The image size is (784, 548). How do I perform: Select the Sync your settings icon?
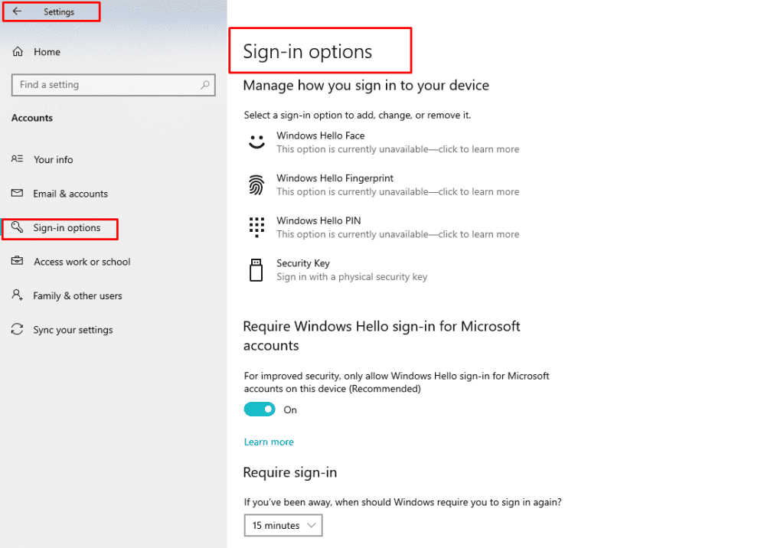[x=17, y=329]
